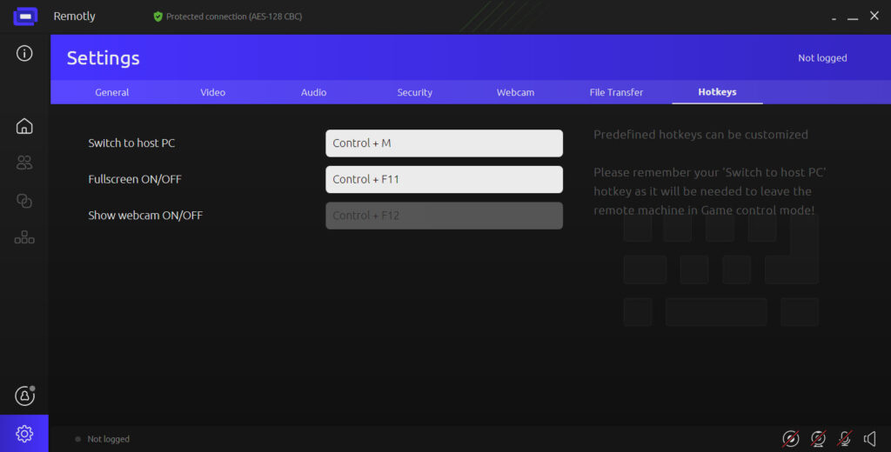Open the network hierarchy sidebar icon
891x452 pixels.
pos(24,237)
